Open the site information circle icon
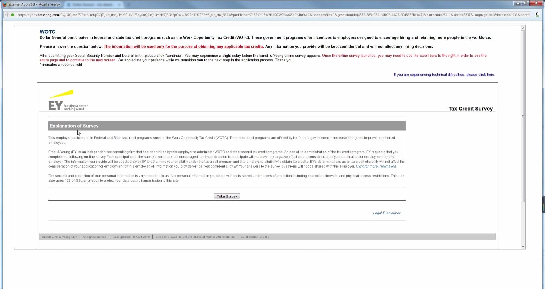Viewport: 545px width, 289px height. (x=7, y=15)
